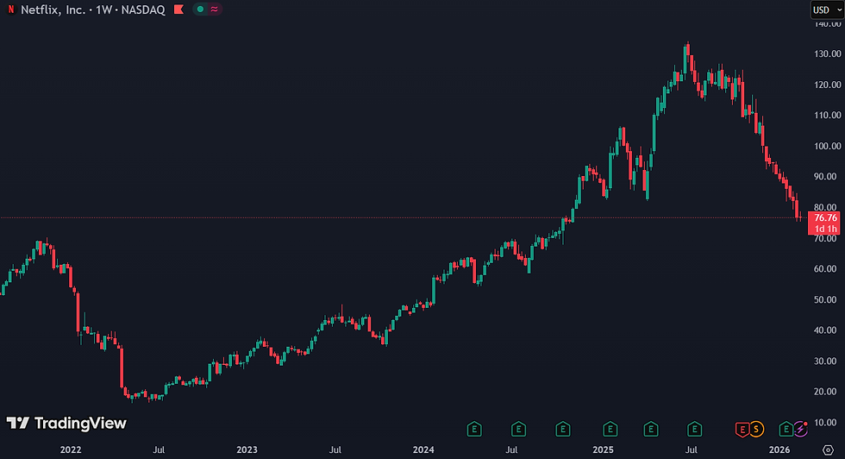This screenshot has width=845, height=459.
Task: Click the green earnings marker above Jul 2025
Action: 695,430
